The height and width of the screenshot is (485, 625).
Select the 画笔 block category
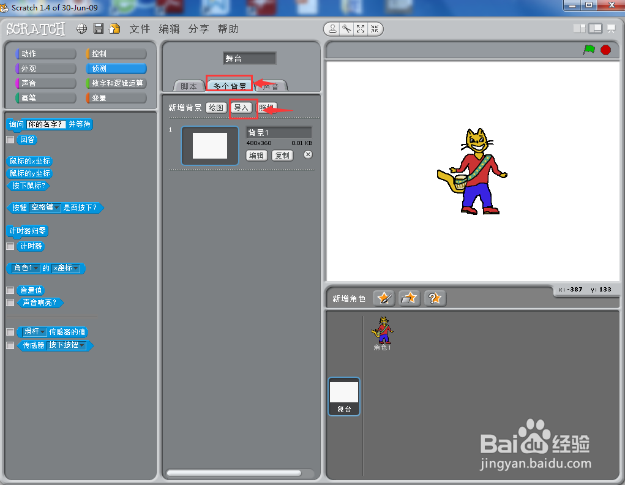tap(46, 98)
